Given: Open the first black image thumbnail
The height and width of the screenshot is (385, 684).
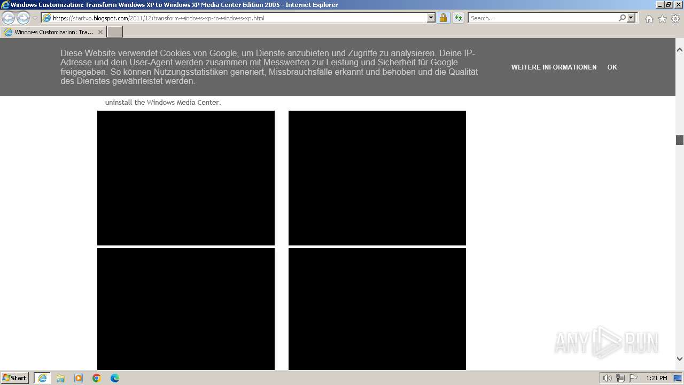Looking at the screenshot, I should pos(186,178).
